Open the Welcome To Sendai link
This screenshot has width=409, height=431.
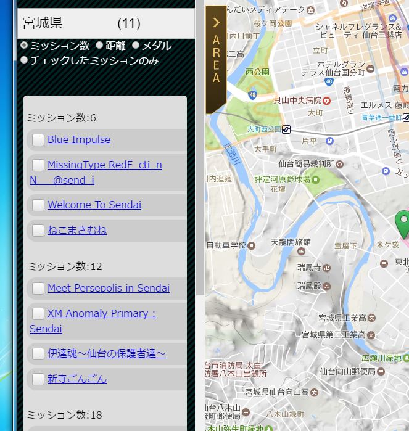94,205
